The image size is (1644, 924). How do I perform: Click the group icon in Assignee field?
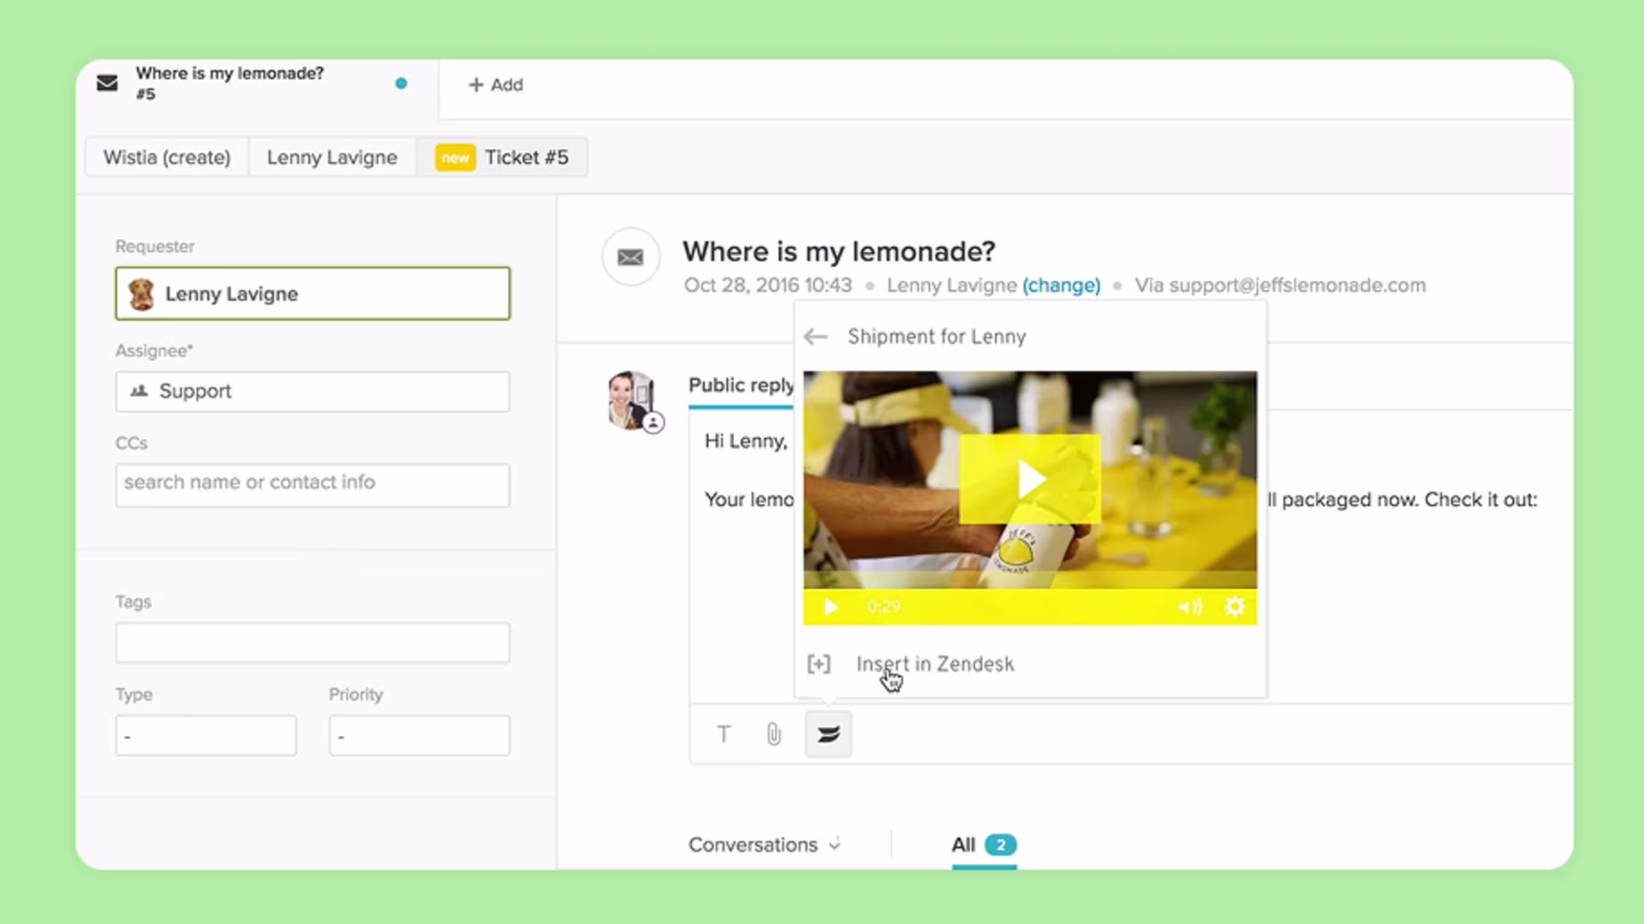pos(139,391)
